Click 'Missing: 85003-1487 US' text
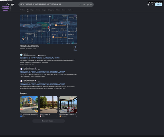Screen dimensions: 166x137 click(x=27, y=64)
